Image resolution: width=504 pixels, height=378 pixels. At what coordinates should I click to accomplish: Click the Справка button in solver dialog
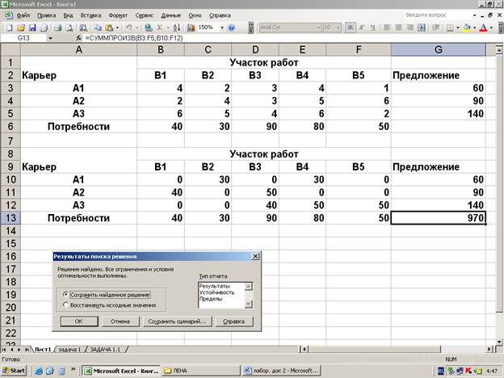234,321
